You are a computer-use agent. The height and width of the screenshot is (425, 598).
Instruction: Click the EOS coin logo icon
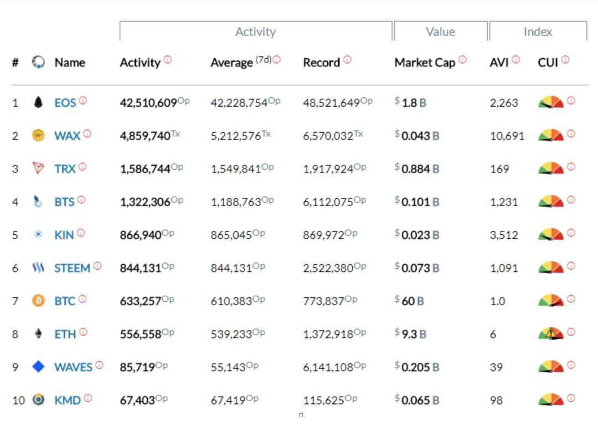point(38,102)
